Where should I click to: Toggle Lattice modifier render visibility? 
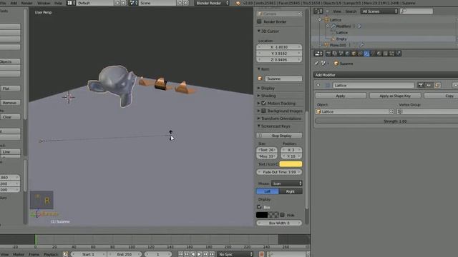[421, 86]
